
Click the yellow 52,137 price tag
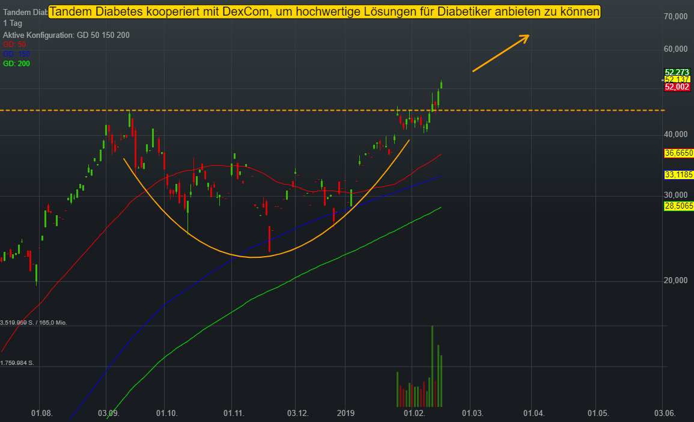click(x=677, y=80)
